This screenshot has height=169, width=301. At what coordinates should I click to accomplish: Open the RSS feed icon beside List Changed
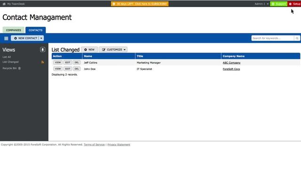43,62
